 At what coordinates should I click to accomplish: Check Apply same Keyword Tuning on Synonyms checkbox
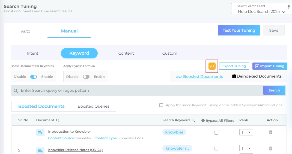[161, 105]
